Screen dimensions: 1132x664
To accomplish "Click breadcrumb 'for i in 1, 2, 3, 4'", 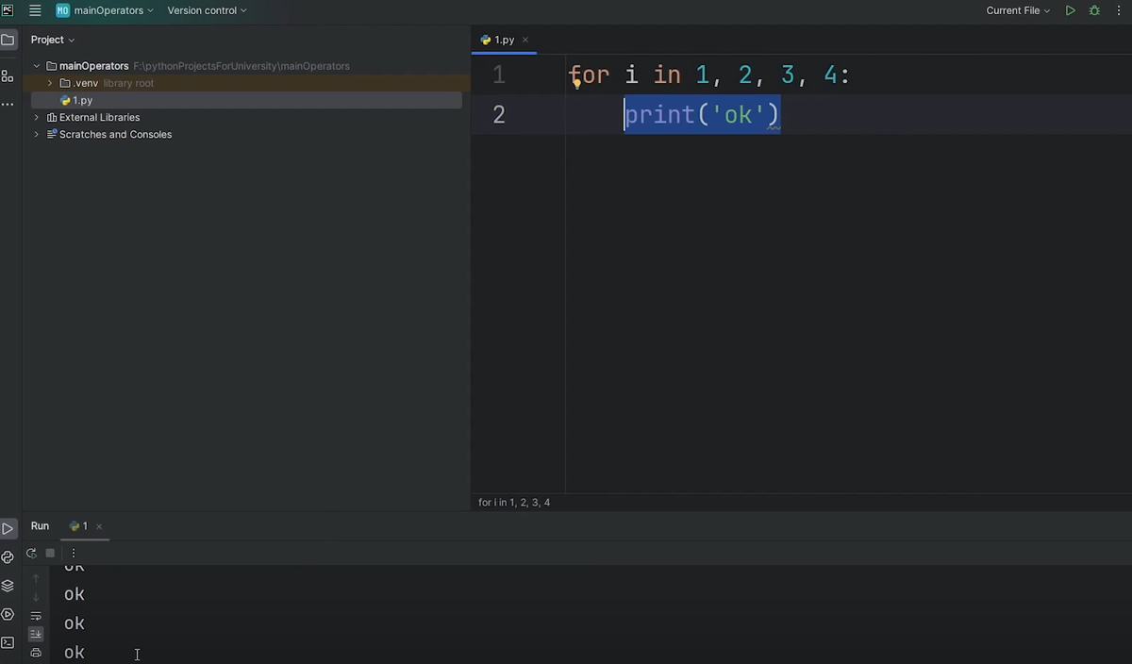I will [514, 503].
